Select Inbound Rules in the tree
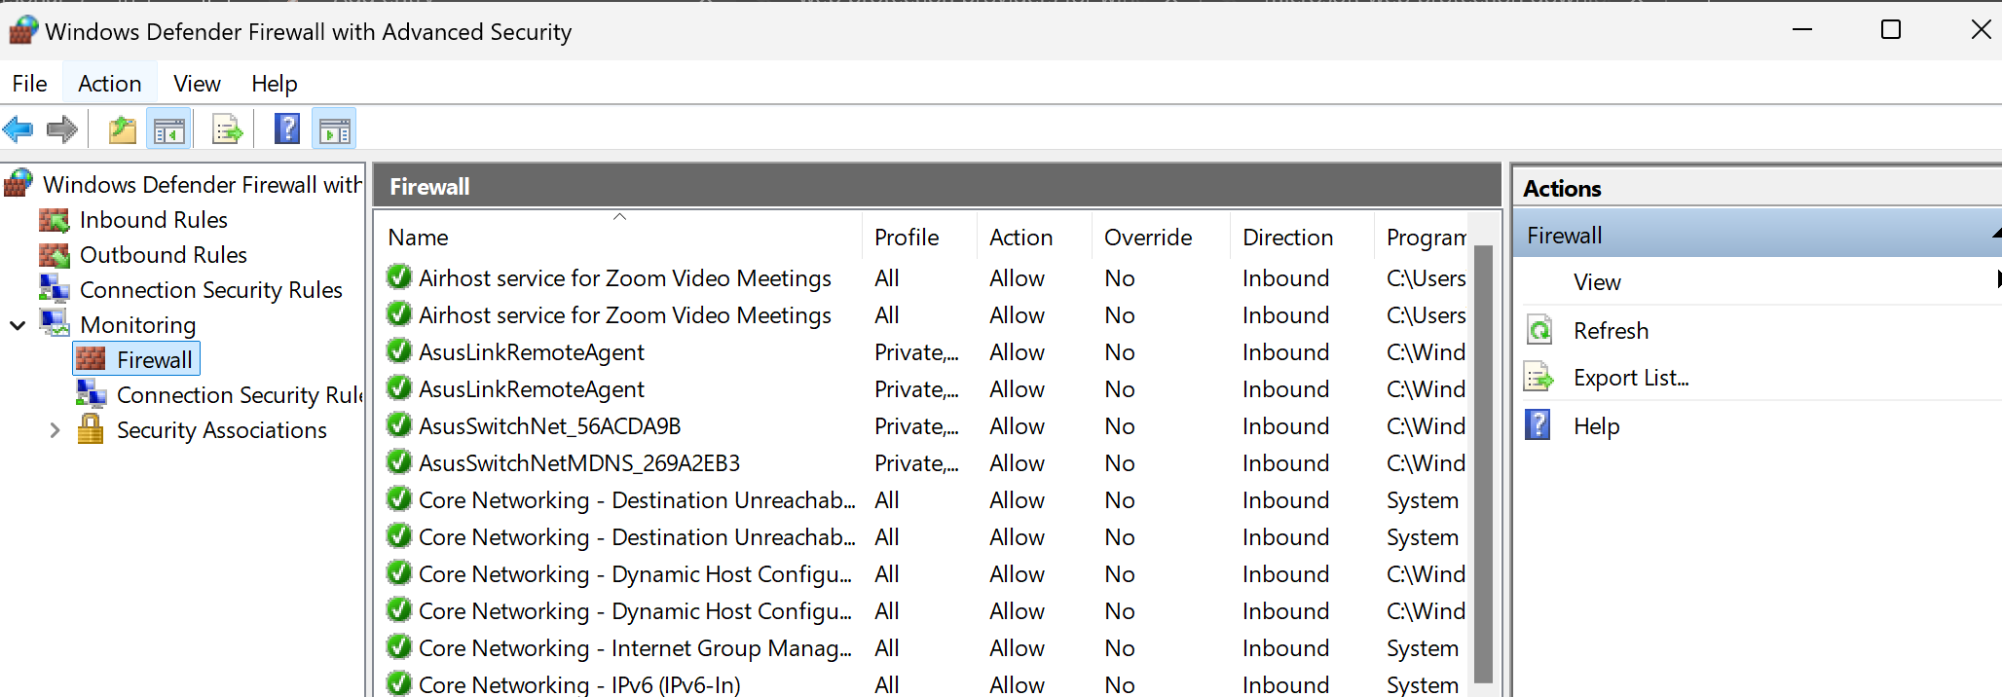2002x697 pixels. (153, 220)
